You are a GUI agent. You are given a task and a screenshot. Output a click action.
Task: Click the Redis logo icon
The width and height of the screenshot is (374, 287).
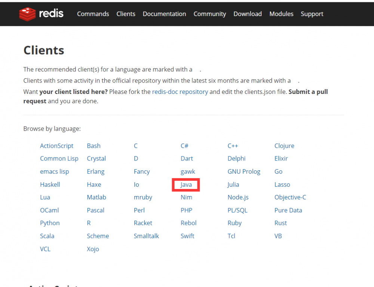click(x=27, y=14)
